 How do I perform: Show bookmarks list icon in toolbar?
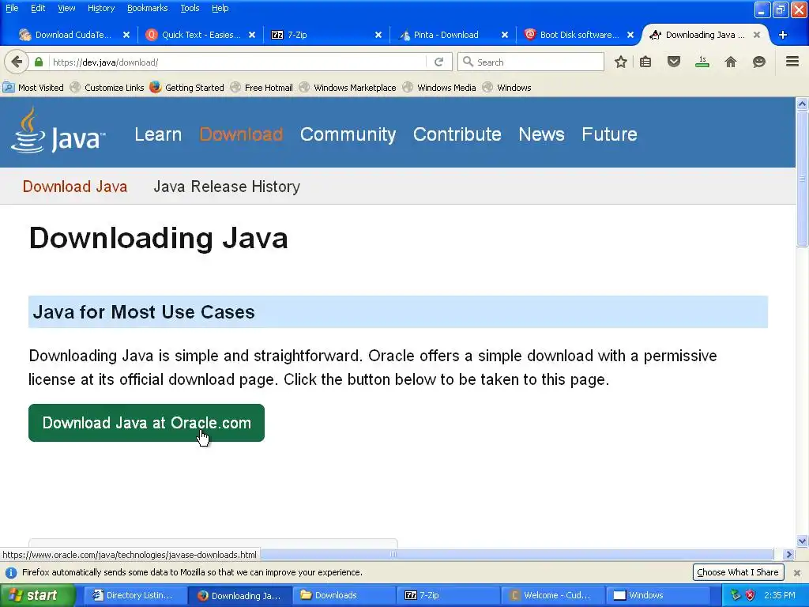tap(645, 62)
